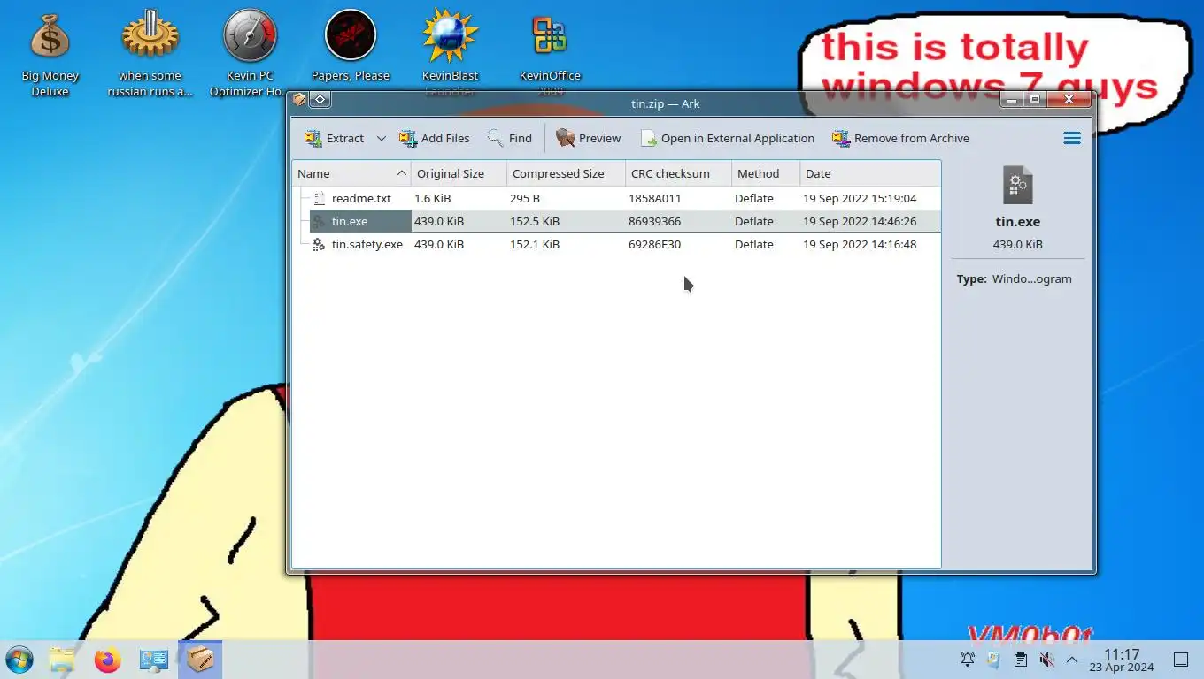Click Add Files in Ark toolbar
This screenshot has width=1204, height=679.
pos(435,138)
